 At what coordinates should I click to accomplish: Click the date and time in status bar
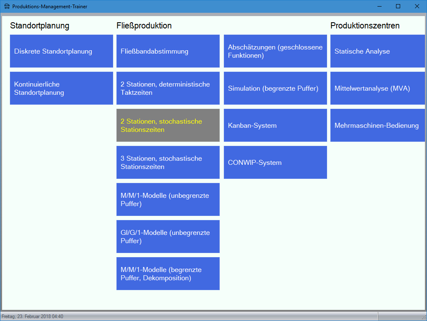(33, 316)
